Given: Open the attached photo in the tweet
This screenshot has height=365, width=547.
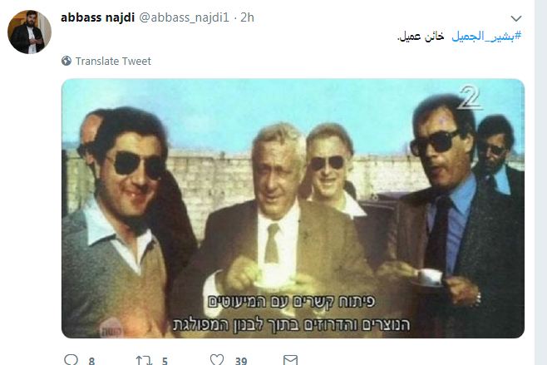Looking at the screenshot, I should (293, 209).
